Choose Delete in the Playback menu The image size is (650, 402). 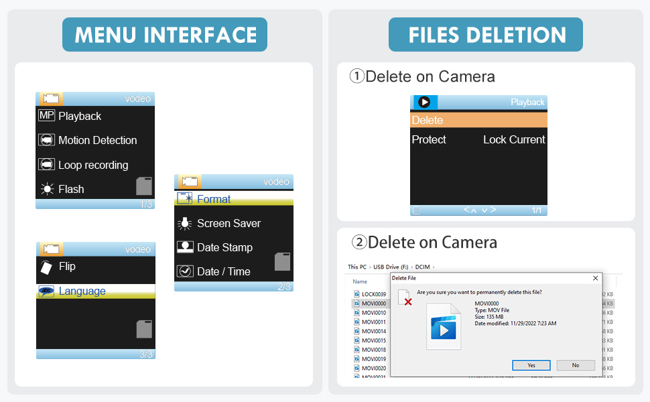pyautogui.click(x=428, y=120)
